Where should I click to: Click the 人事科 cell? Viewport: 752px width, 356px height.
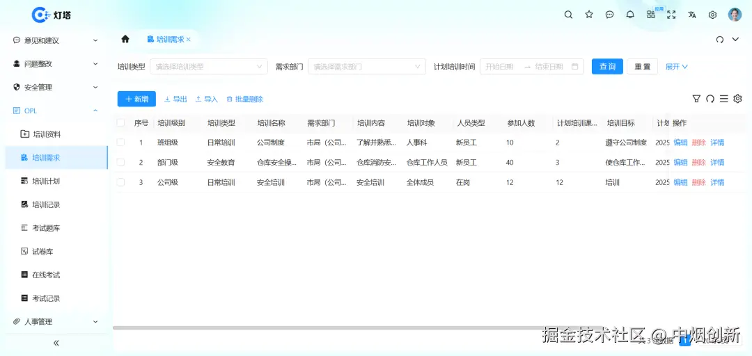[417, 143]
